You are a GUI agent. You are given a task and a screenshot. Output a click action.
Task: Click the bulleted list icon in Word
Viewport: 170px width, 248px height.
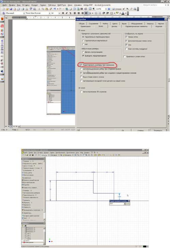(x=100, y=13)
